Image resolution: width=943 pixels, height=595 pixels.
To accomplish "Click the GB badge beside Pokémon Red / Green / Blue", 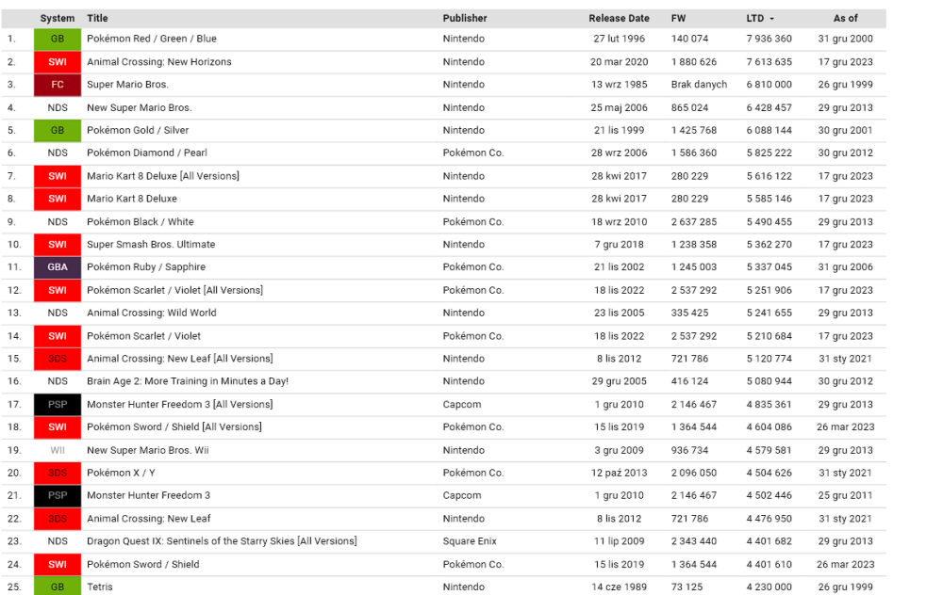I will click(58, 40).
